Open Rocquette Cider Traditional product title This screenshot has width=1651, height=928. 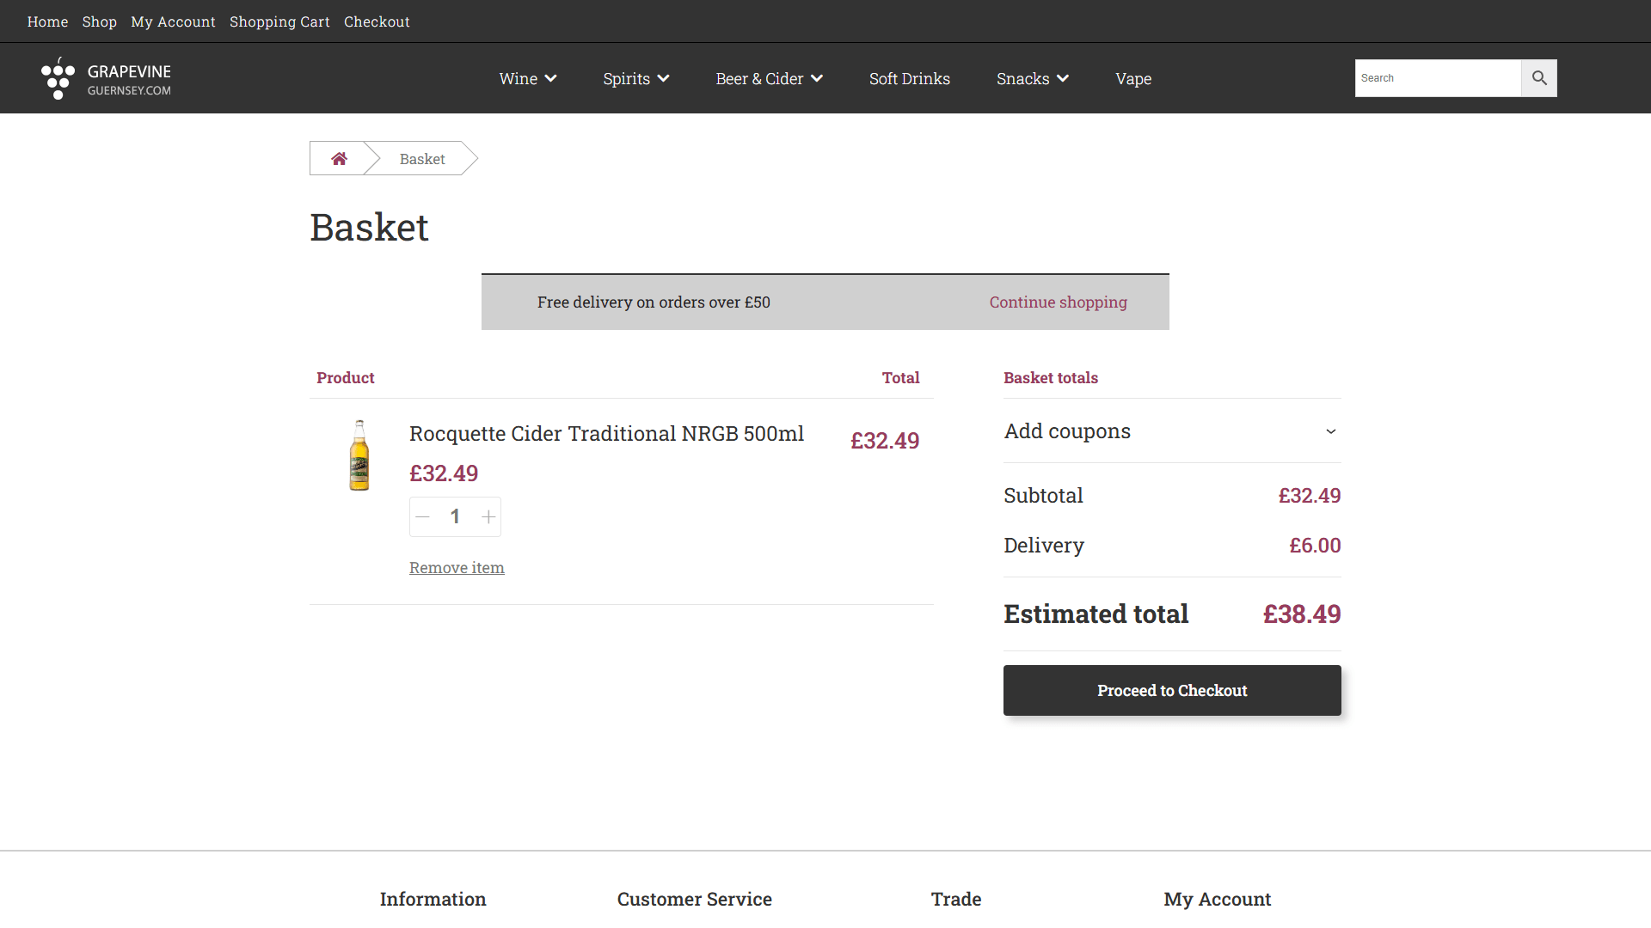click(606, 434)
